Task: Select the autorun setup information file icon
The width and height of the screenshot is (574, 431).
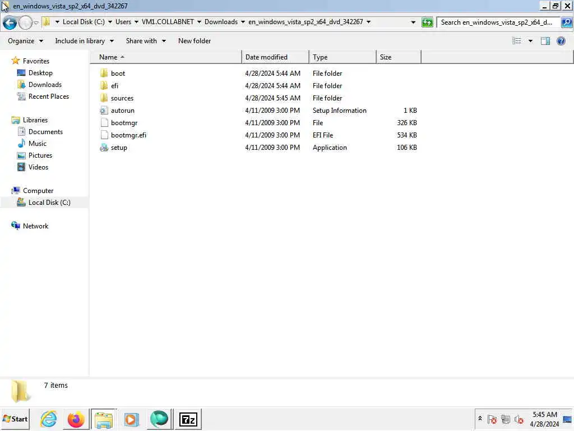Action: point(104,111)
